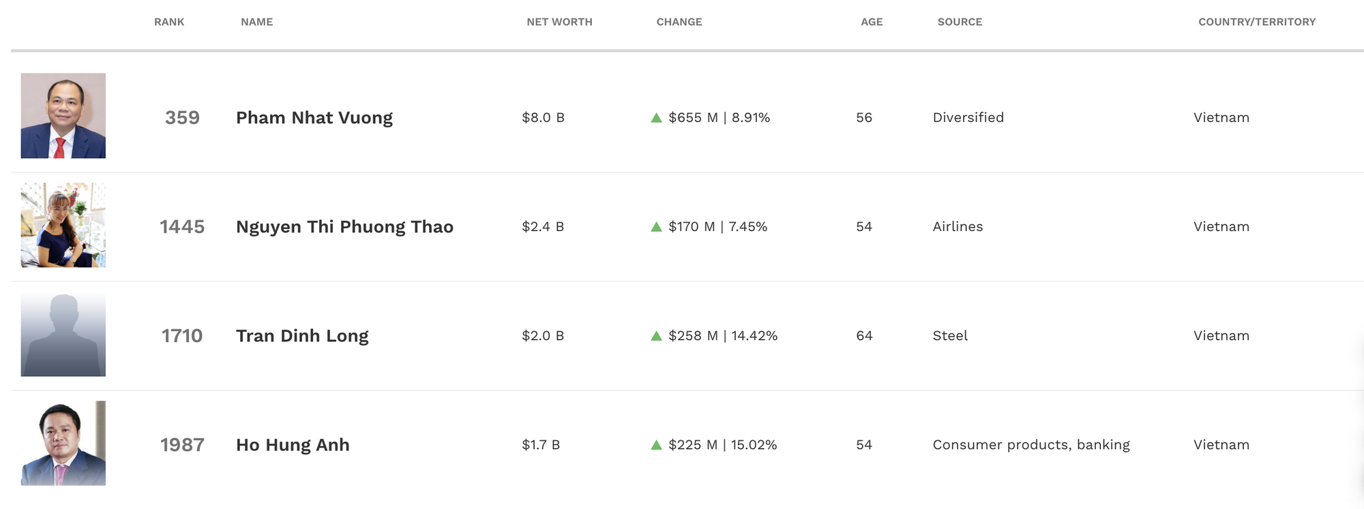Click green up arrow beside $170 M change
The height and width of the screenshot is (509, 1364).
656,227
